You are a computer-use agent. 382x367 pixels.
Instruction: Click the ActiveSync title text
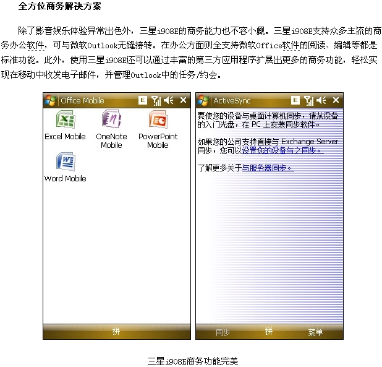(x=232, y=101)
